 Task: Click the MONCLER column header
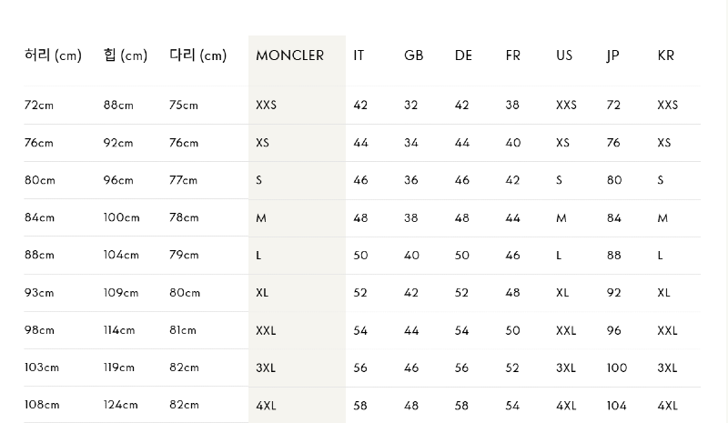289,55
